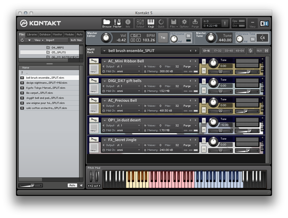This screenshot has width=288, height=218.
Task: Click the Tap tempo button
Action: (x=163, y=38)
